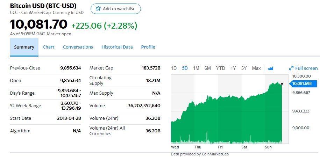Click the 10,300.00 price axis label
Image resolution: width=320 pixels, height=161 pixels.
tap(301, 76)
